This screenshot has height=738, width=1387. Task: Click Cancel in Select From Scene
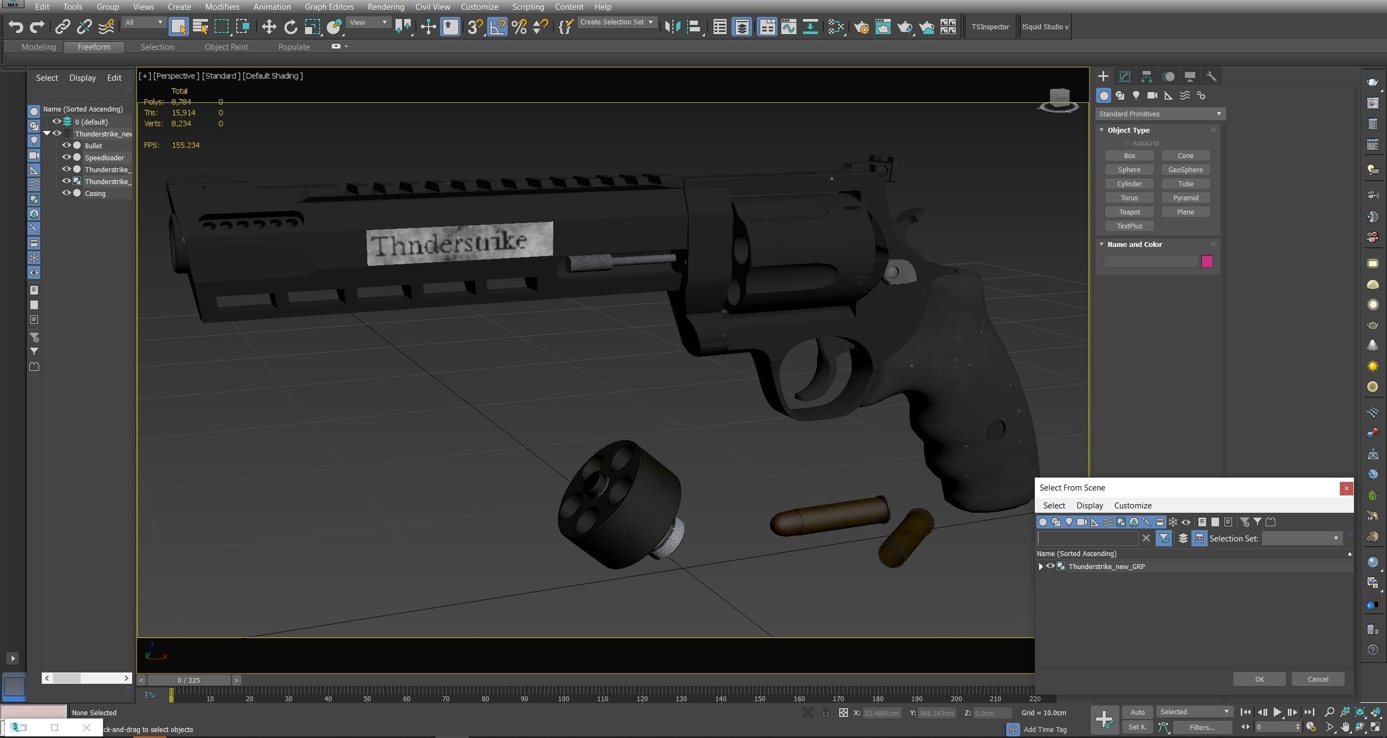[x=1318, y=679]
